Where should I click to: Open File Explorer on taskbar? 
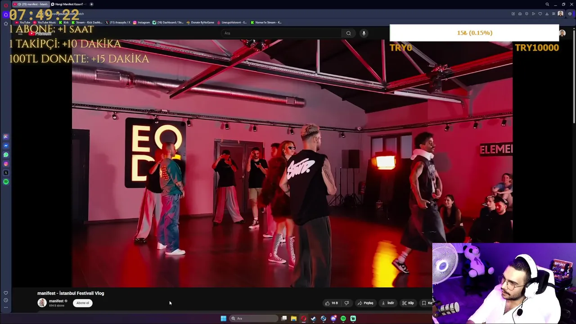click(x=293, y=319)
